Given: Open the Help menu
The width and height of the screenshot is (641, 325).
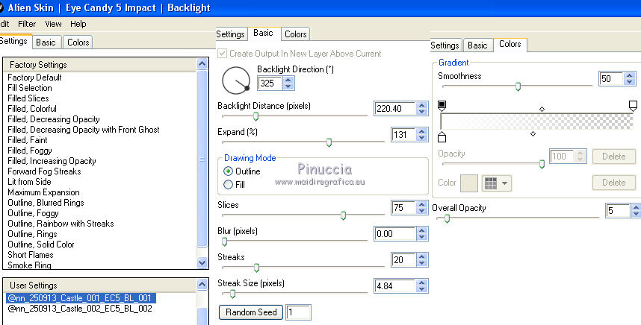Looking at the screenshot, I should (x=78, y=24).
